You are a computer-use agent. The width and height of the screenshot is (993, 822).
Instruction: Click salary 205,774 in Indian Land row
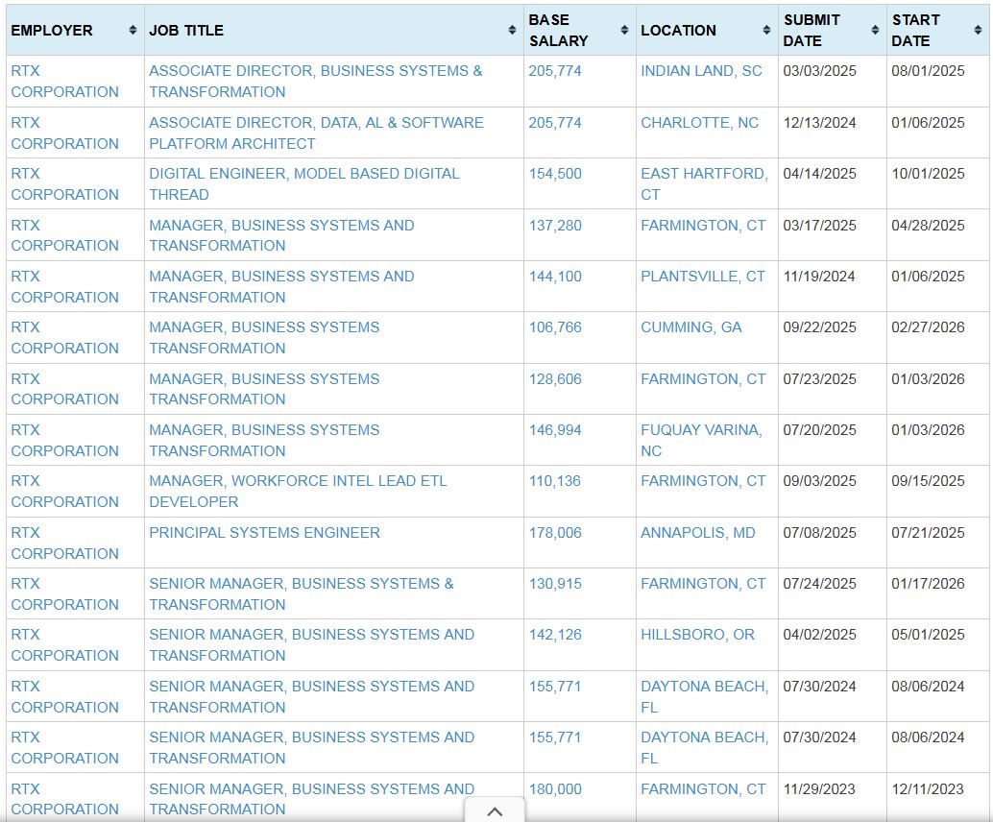point(555,71)
